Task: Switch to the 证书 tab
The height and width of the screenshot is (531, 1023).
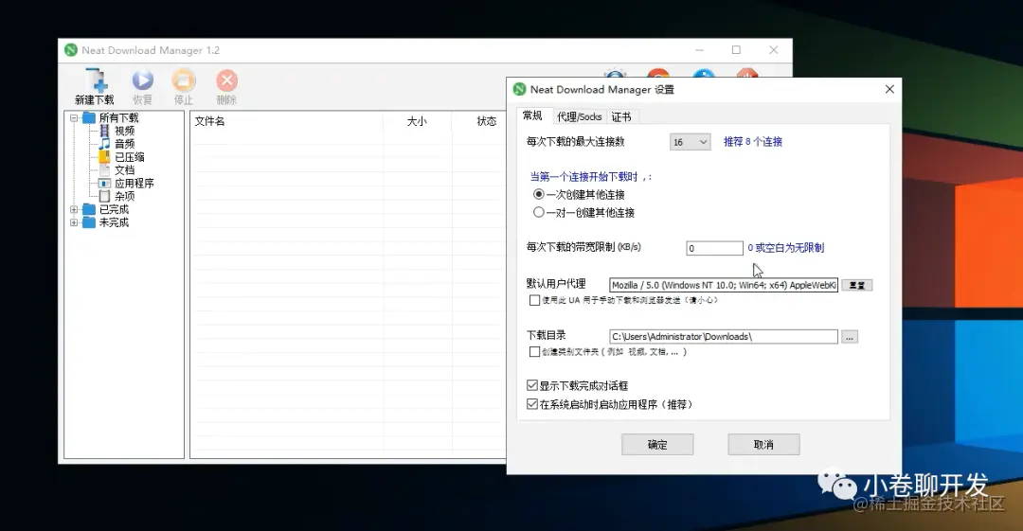Action: point(621,116)
